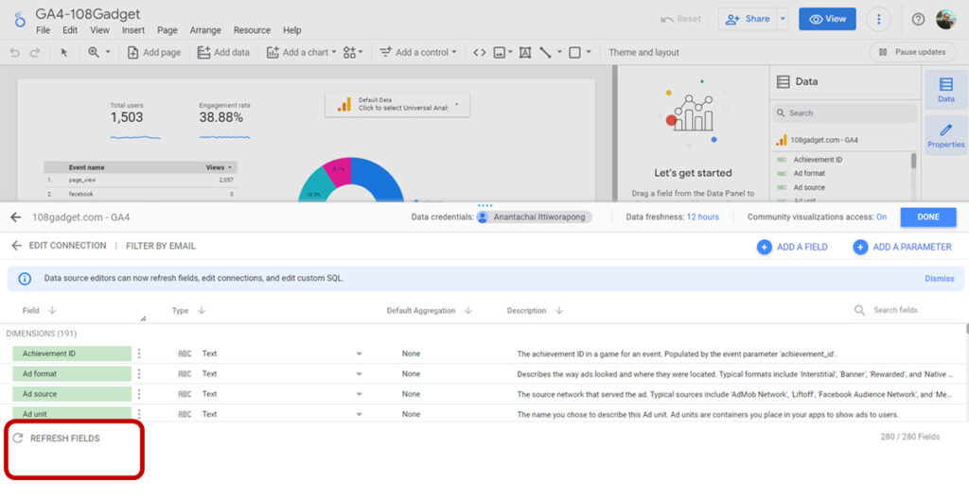
Task: Click back arrow next to EDIT CONNECTION
Action: 16,246
